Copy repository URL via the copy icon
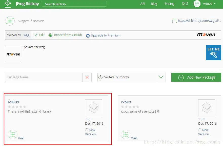 [174, 21]
